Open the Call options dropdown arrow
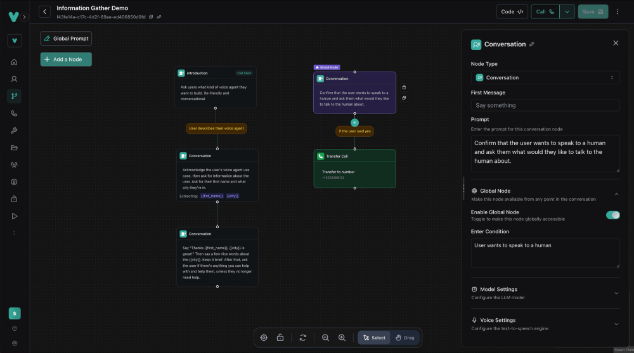 click(567, 12)
